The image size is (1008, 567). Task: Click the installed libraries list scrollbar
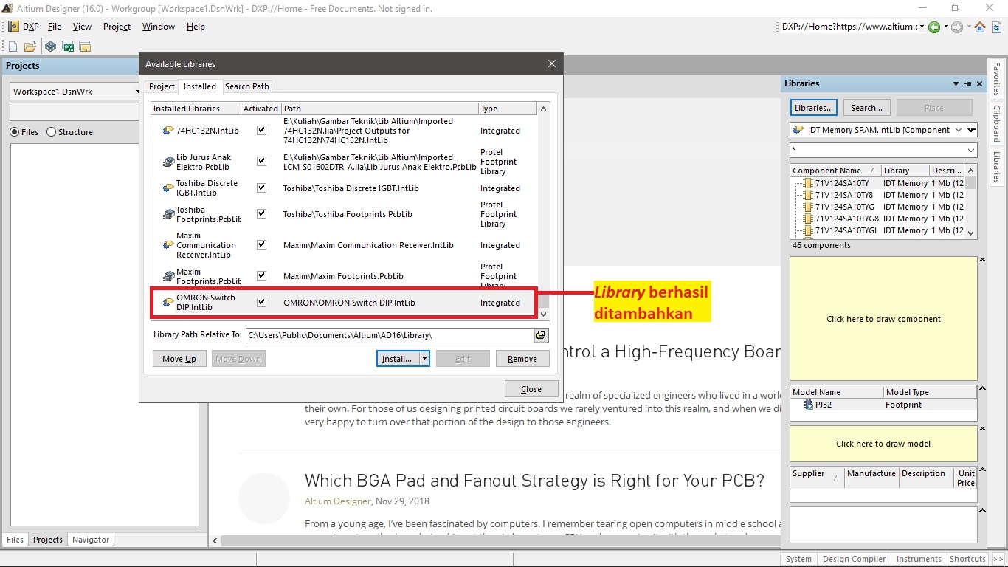tap(544, 211)
